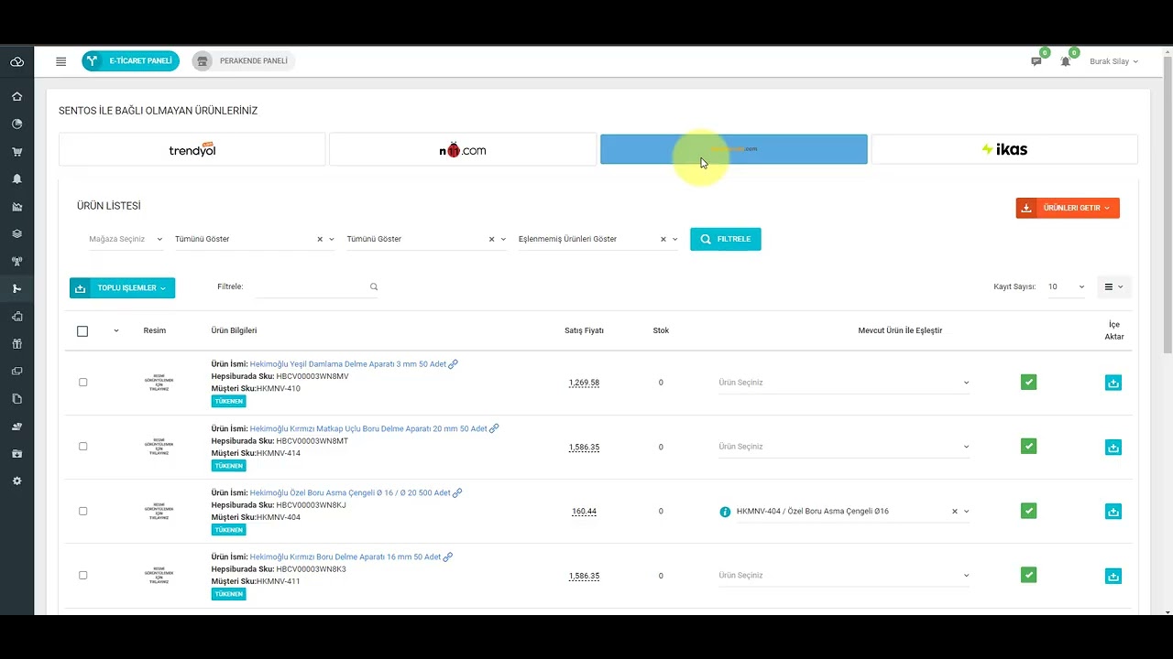
Task: Open the notifications bell in the header
Action: tap(1065, 61)
